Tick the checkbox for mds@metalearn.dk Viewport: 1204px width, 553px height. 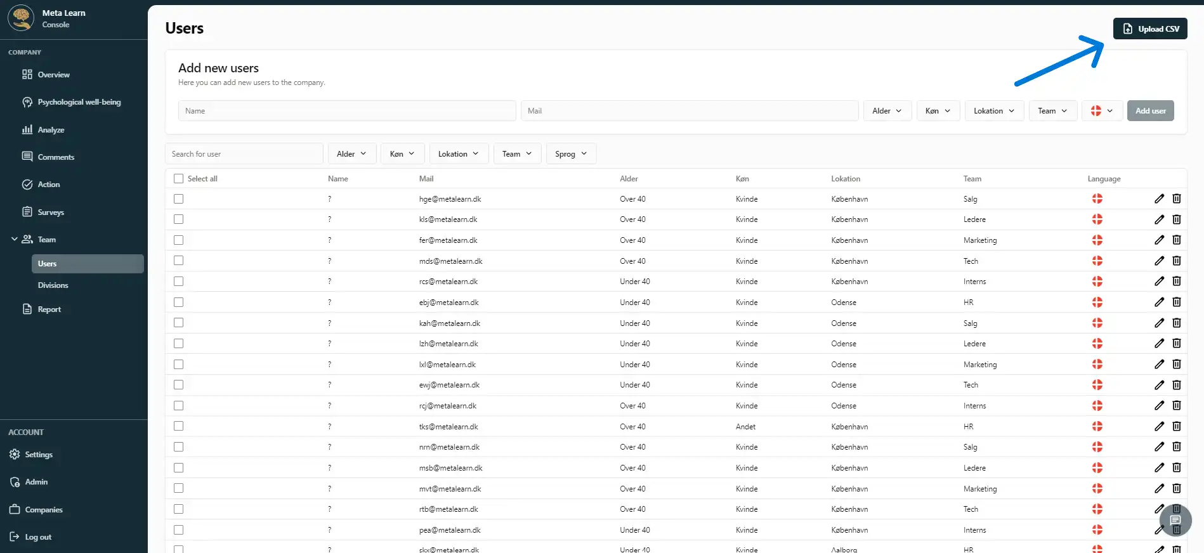(179, 261)
